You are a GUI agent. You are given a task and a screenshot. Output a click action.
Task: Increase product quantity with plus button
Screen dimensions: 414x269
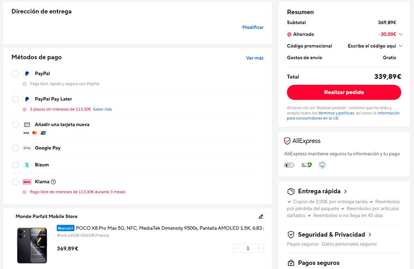coord(259,248)
